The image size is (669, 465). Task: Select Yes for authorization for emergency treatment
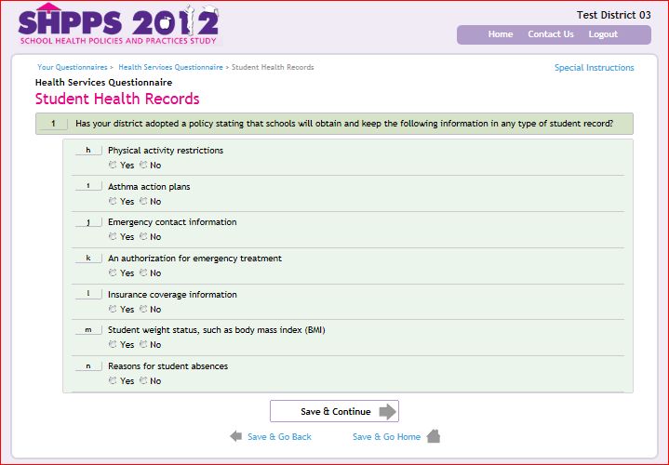pyautogui.click(x=113, y=272)
